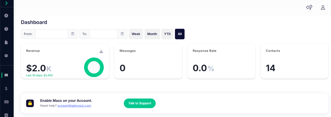
Task: Open the user profile icon
Action: coord(323,8)
